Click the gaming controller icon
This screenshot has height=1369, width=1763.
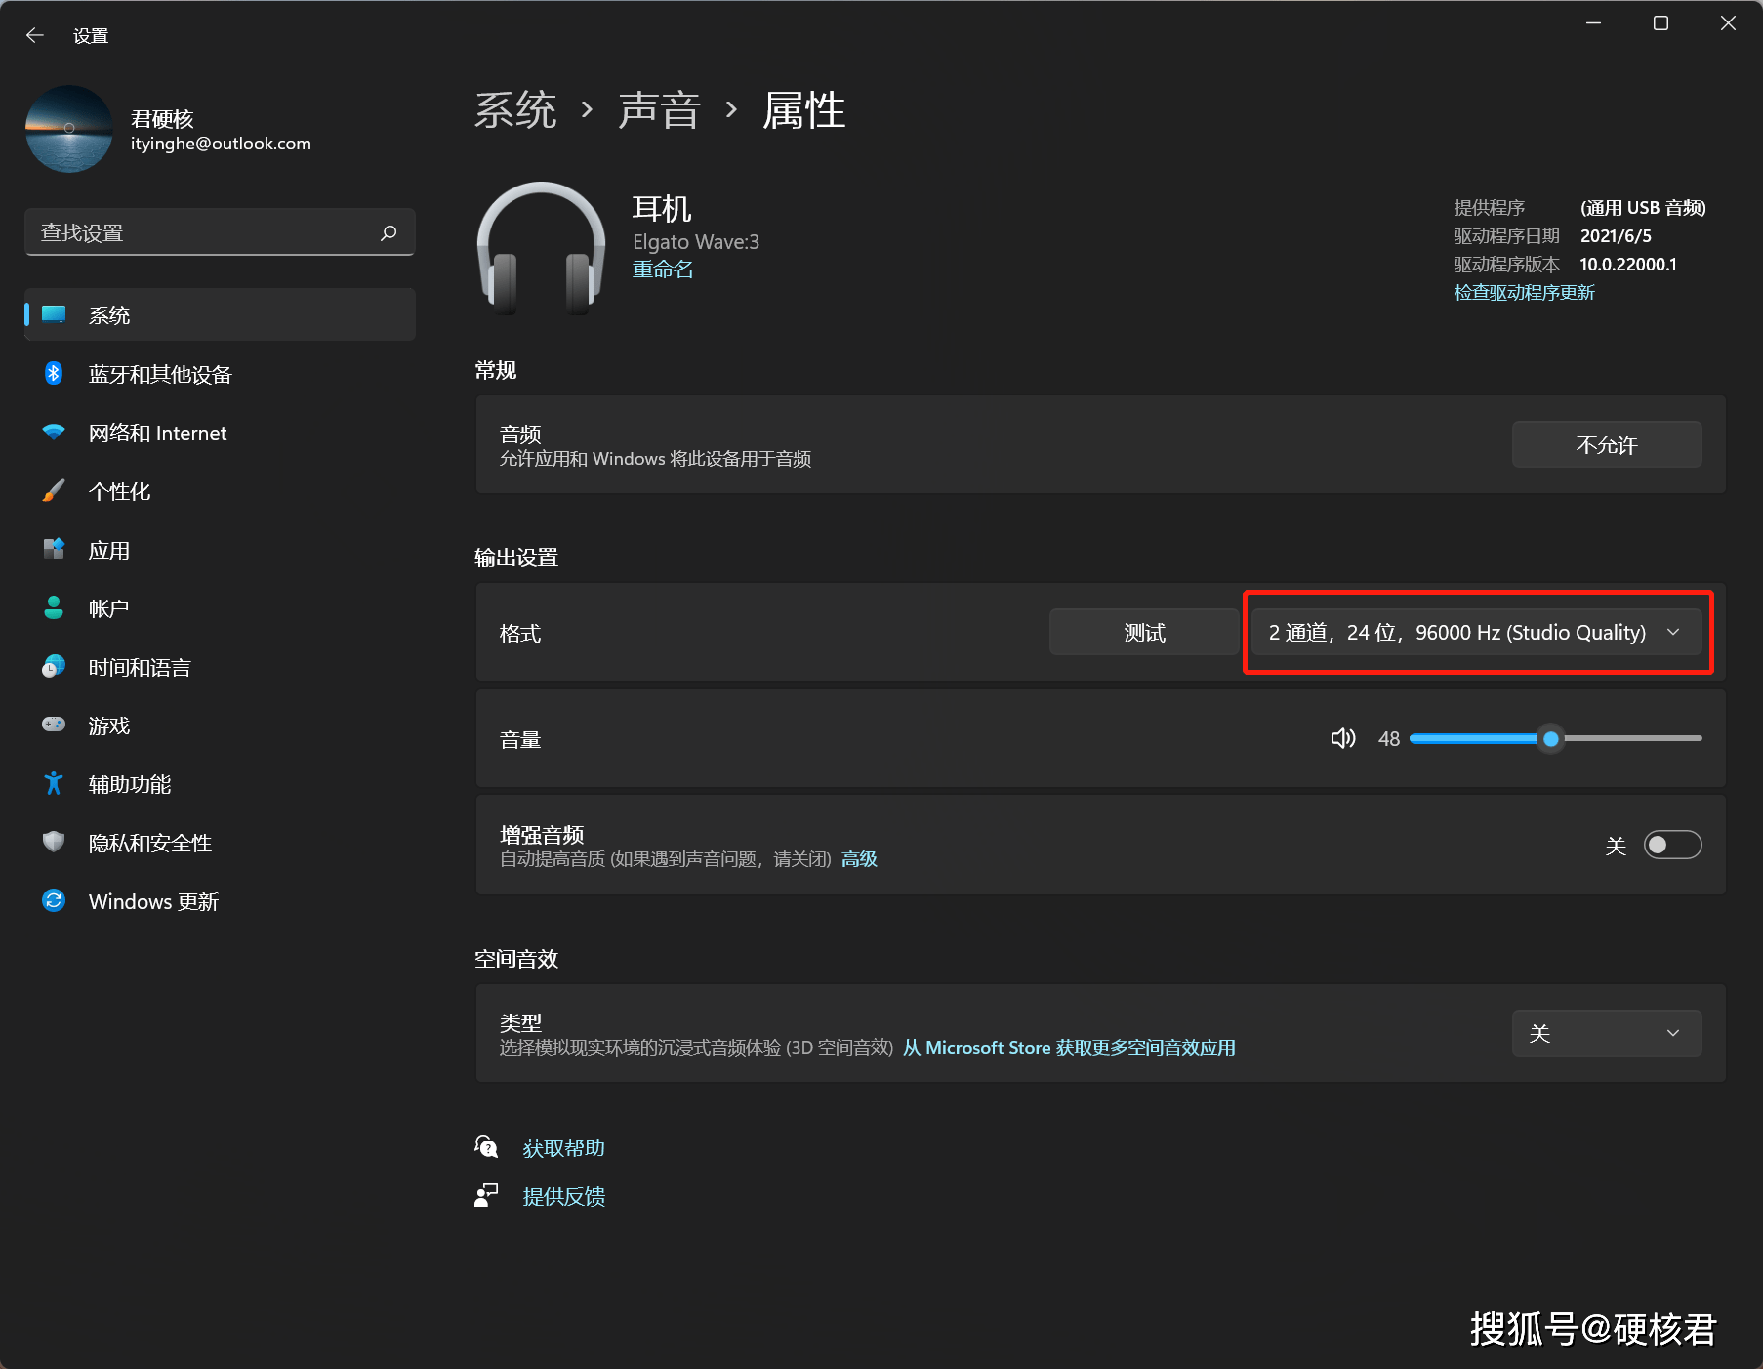[54, 726]
